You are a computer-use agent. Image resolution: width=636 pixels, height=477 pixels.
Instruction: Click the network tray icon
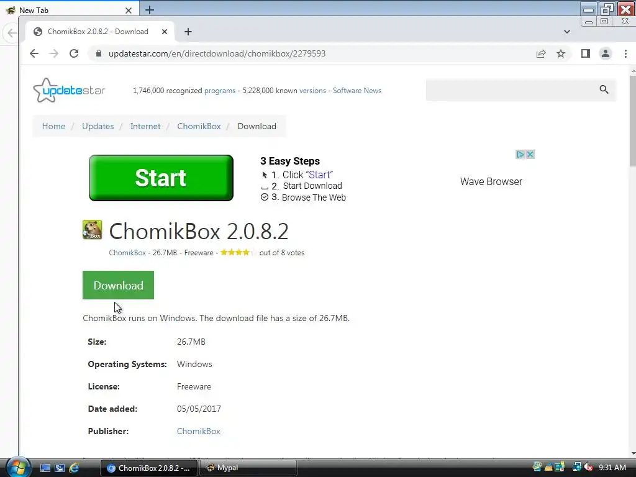[576, 467]
